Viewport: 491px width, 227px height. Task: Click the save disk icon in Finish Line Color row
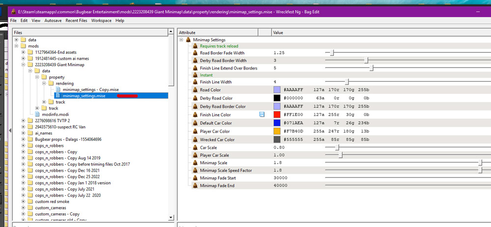click(262, 114)
